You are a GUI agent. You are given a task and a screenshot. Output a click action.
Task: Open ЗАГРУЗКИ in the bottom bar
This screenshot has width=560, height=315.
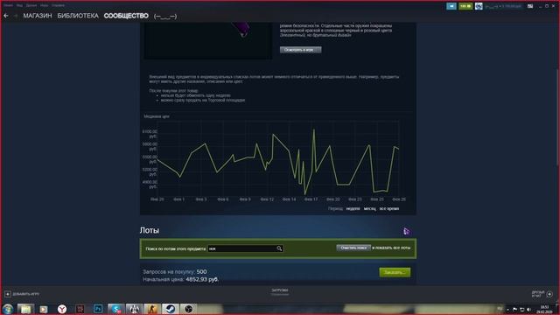[280, 290]
